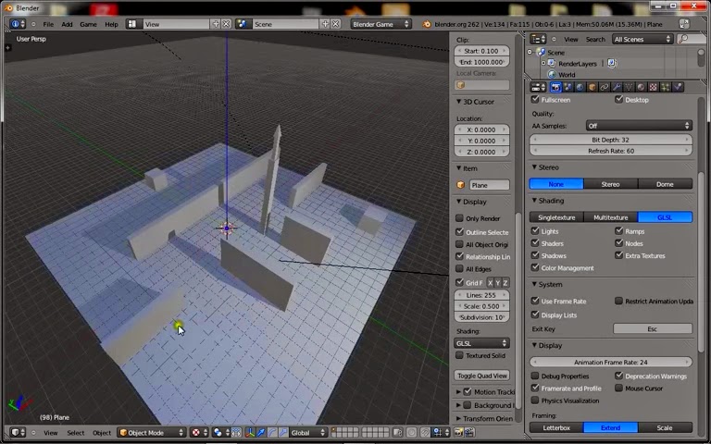Click the OpenGL render animation clapper icon

[469, 433]
